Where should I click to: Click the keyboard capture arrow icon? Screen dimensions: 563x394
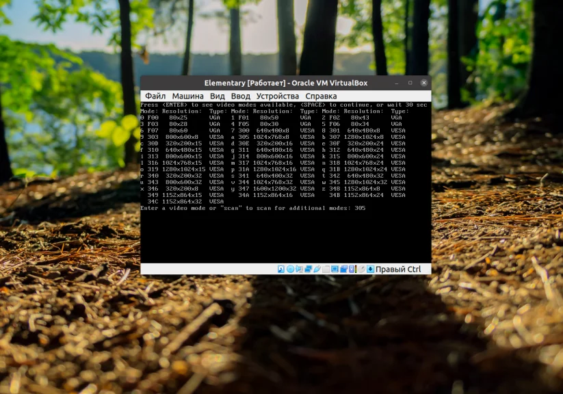pos(371,269)
